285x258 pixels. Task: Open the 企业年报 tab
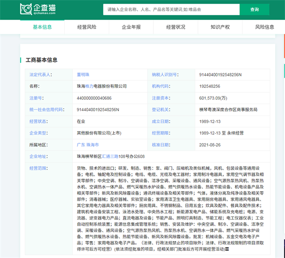[131, 27]
